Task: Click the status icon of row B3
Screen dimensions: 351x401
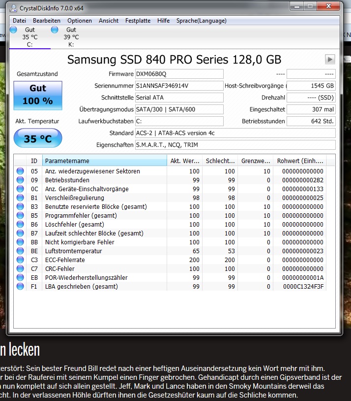Action: point(20,206)
